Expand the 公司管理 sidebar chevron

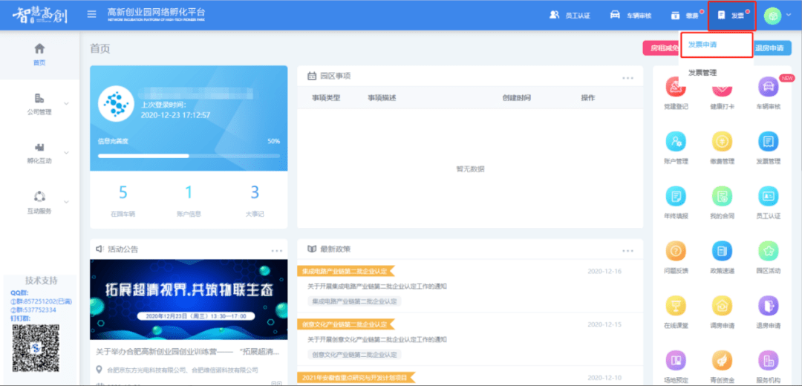(x=67, y=104)
